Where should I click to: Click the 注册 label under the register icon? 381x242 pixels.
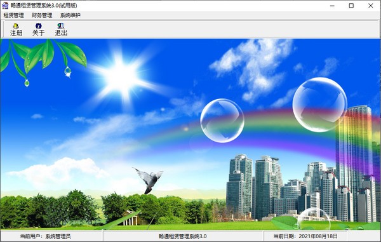(x=16, y=32)
